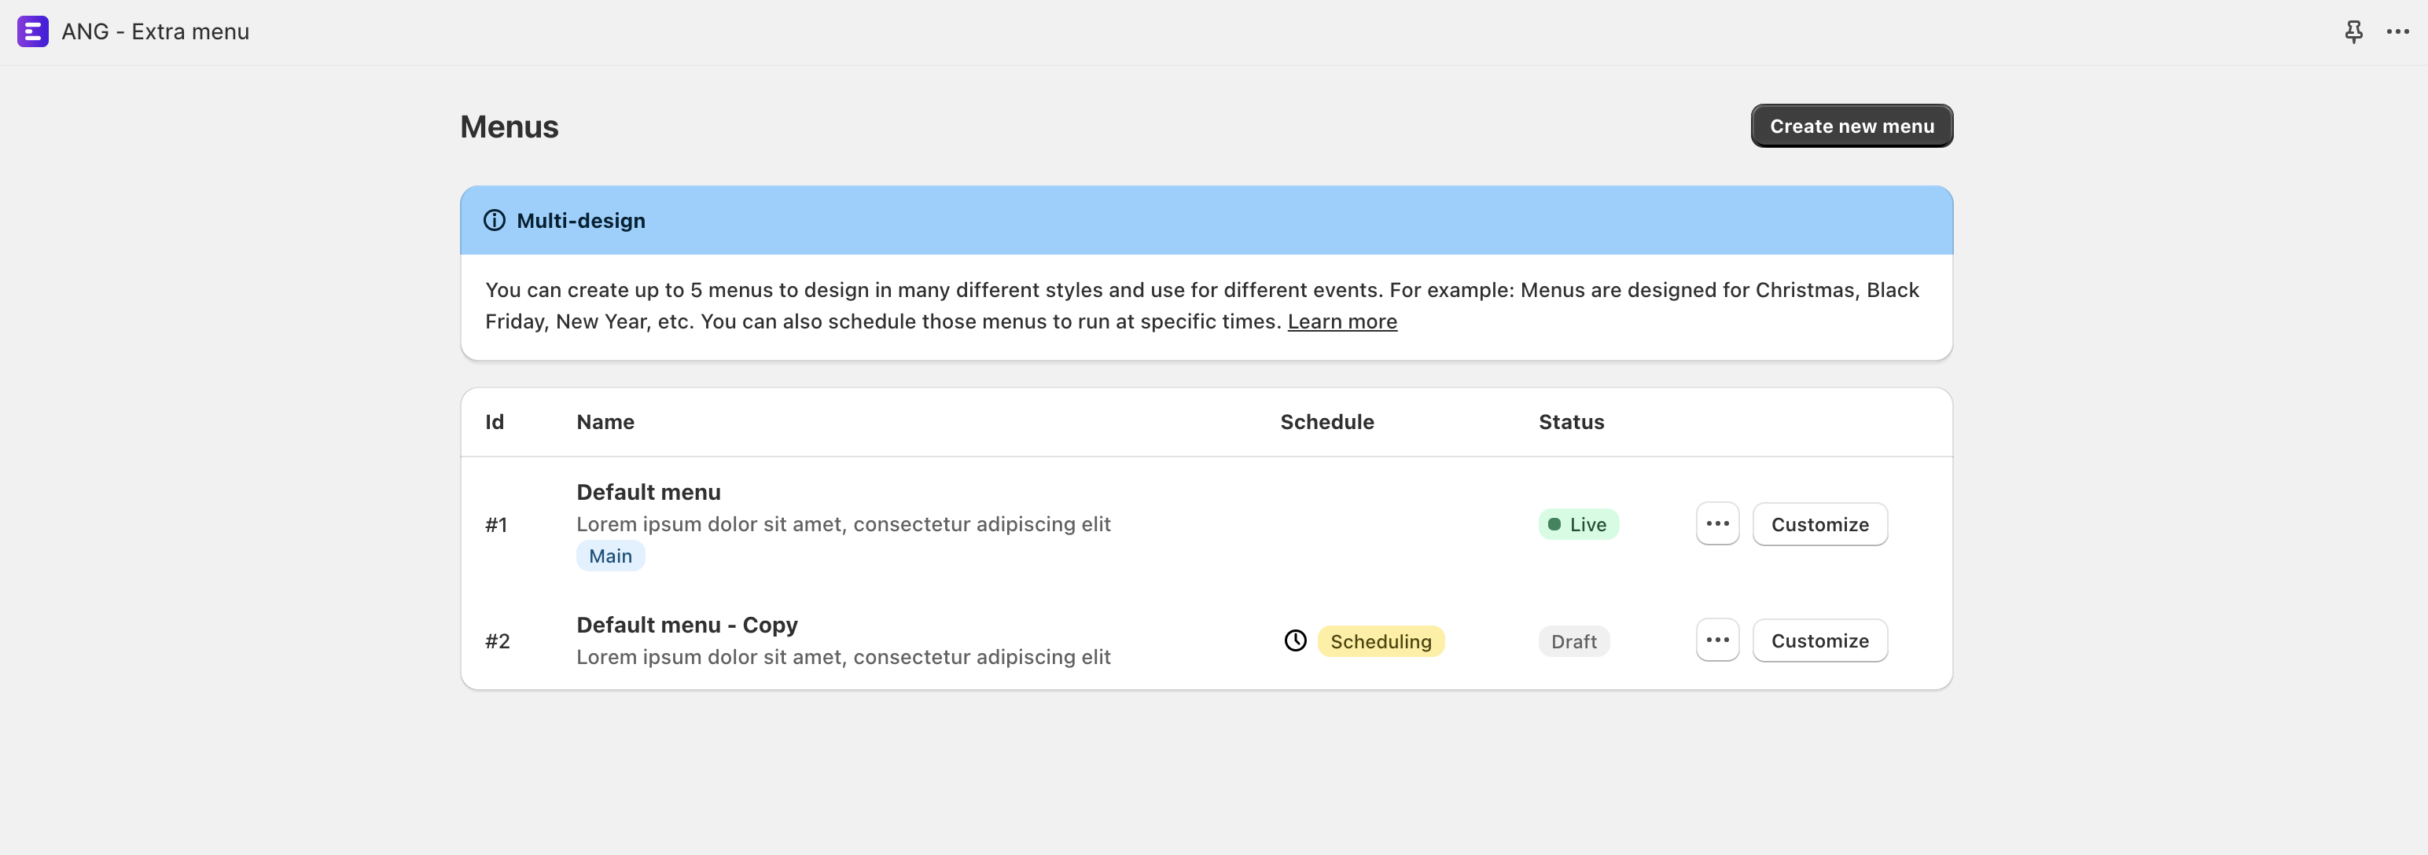Viewport: 2428px width, 855px height.
Task: Customize the Default menu
Action: [1819, 524]
